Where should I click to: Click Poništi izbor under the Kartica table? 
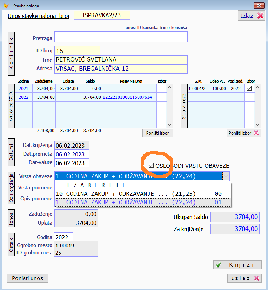(158, 133)
